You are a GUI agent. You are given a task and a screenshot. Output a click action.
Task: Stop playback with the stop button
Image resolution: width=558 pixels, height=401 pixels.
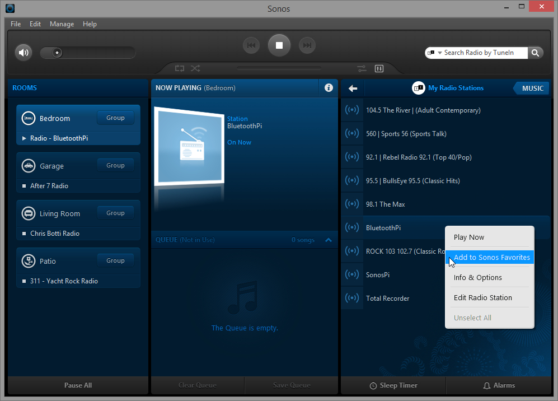[x=279, y=45]
